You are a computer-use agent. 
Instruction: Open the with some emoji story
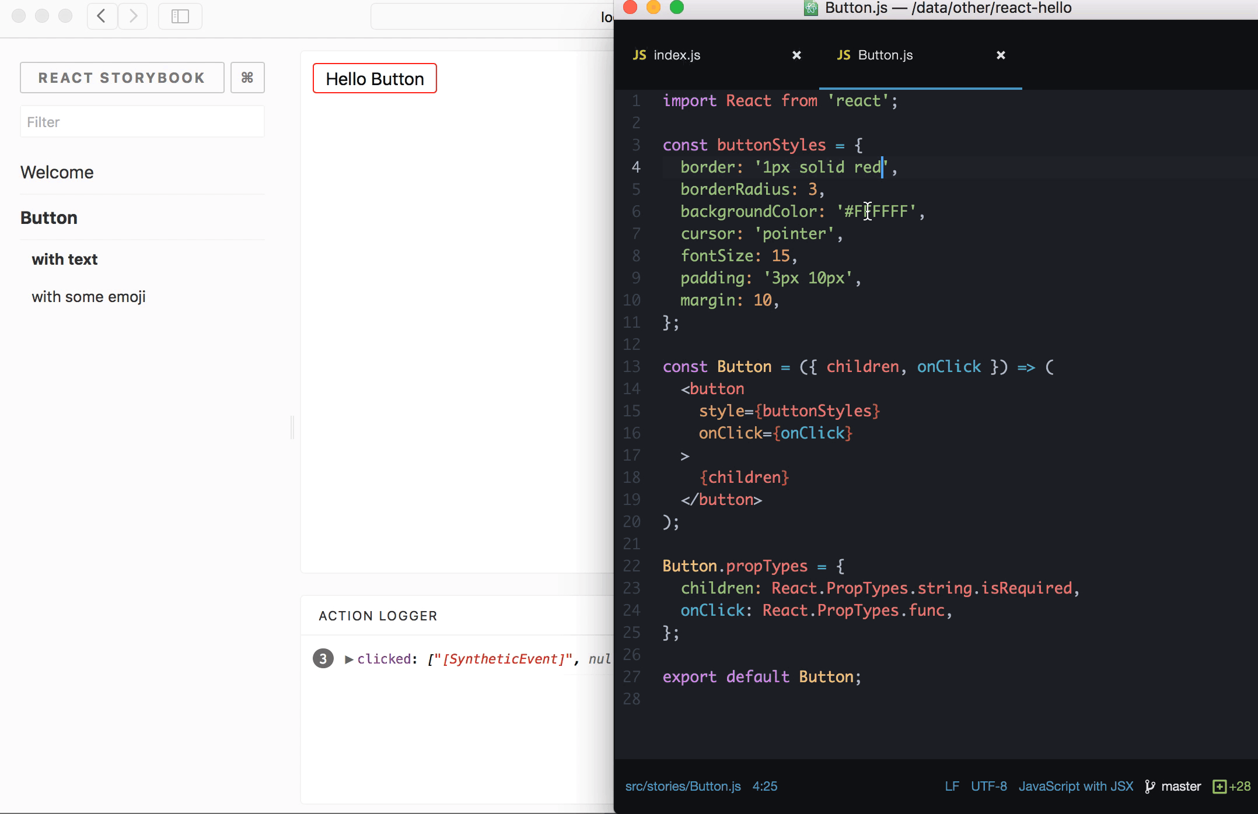pyautogui.click(x=89, y=296)
